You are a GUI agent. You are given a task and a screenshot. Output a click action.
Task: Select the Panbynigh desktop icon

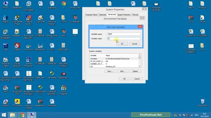click(64, 75)
